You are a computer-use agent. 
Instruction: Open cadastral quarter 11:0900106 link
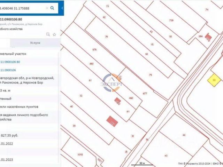8,70
